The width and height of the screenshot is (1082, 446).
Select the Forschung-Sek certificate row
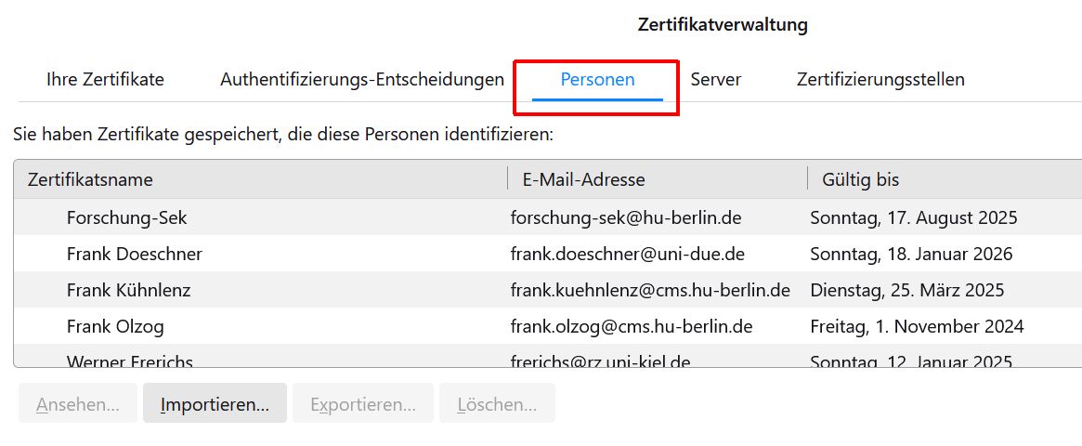click(x=126, y=218)
